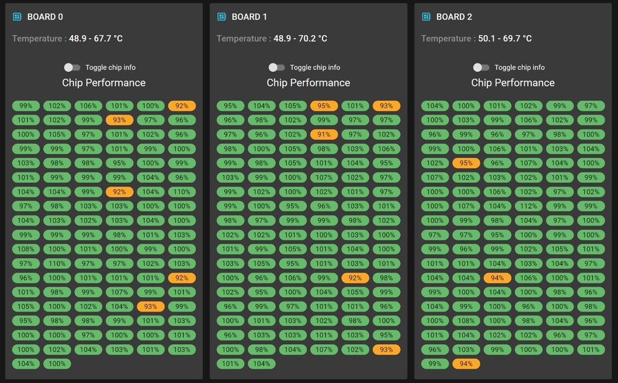
Task: Click the Chip Performance title on Board 2
Action: tap(513, 83)
